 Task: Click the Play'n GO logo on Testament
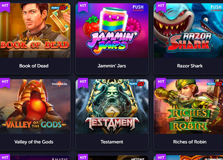point(137,84)
